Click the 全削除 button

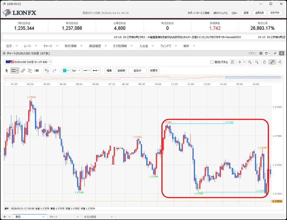click(121, 70)
